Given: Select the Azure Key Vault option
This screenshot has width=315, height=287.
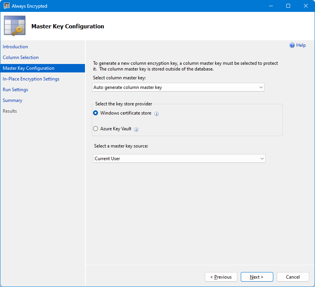Looking at the screenshot, I should click(x=95, y=128).
